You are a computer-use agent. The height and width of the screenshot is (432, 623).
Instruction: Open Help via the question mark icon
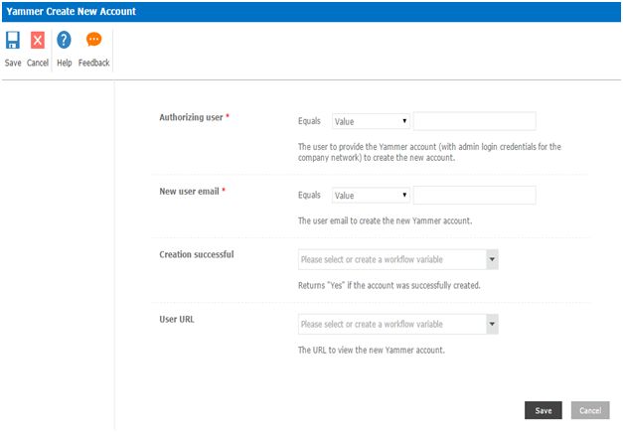[x=64, y=41]
